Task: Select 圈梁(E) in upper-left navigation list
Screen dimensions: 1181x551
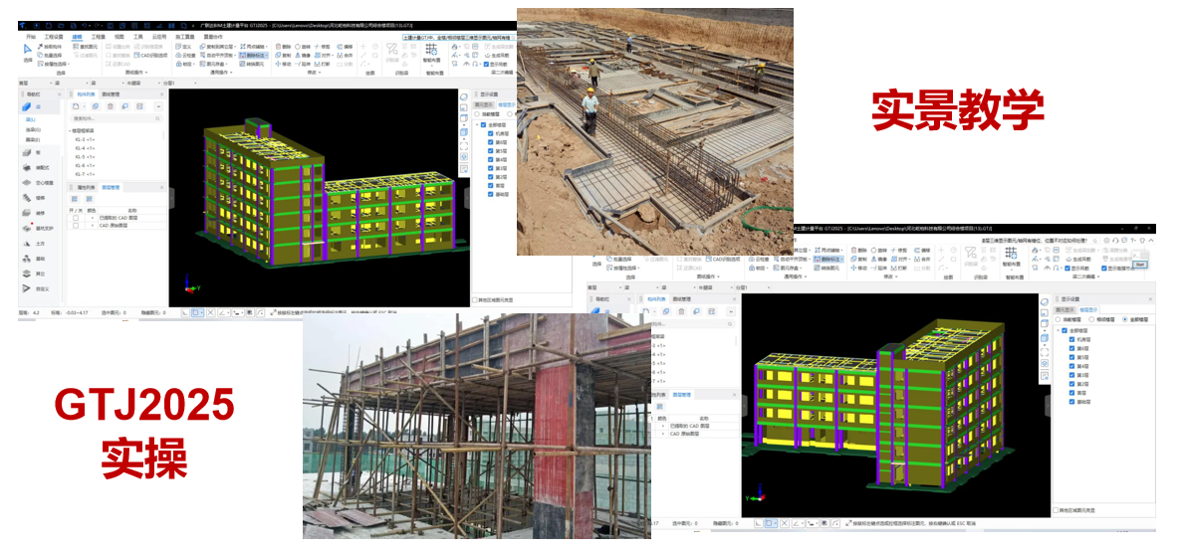Action: (x=33, y=138)
